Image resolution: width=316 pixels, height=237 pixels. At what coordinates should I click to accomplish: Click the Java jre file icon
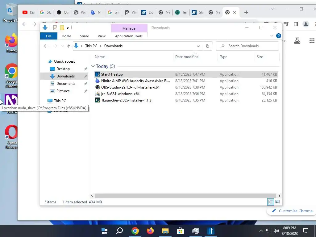98,94
